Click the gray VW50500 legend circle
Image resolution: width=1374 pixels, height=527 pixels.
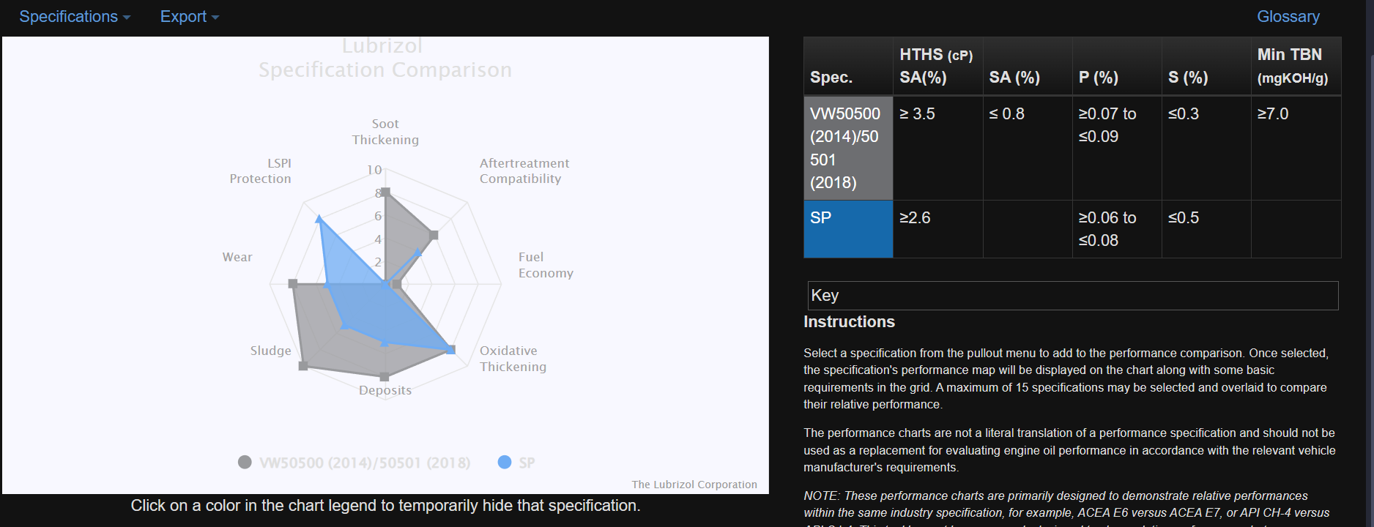[245, 462]
